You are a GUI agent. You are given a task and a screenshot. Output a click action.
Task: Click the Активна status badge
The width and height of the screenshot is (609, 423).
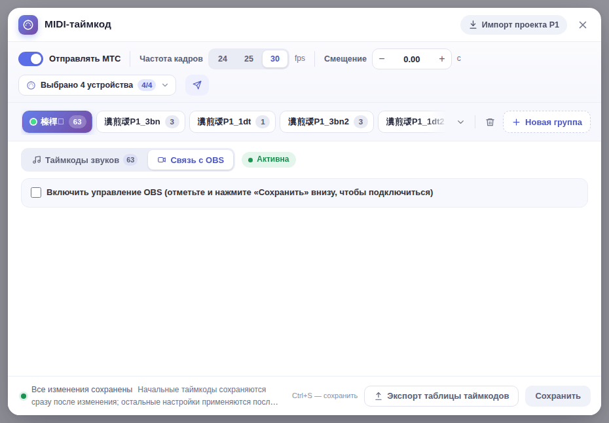pyautogui.click(x=268, y=160)
